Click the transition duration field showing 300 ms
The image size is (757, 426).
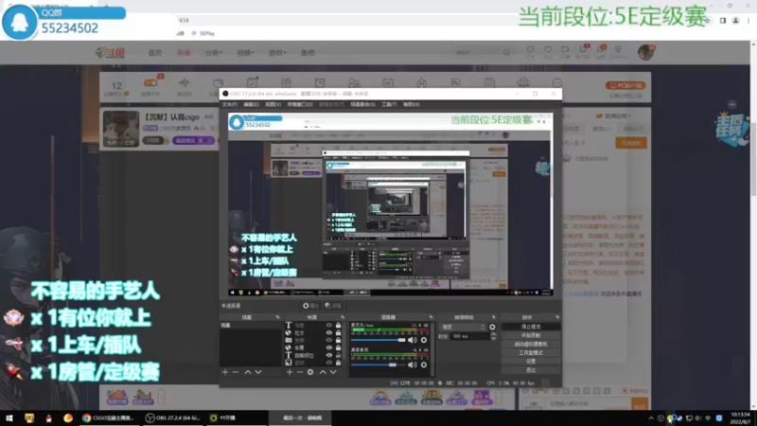pyautogui.click(x=470, y=336)
